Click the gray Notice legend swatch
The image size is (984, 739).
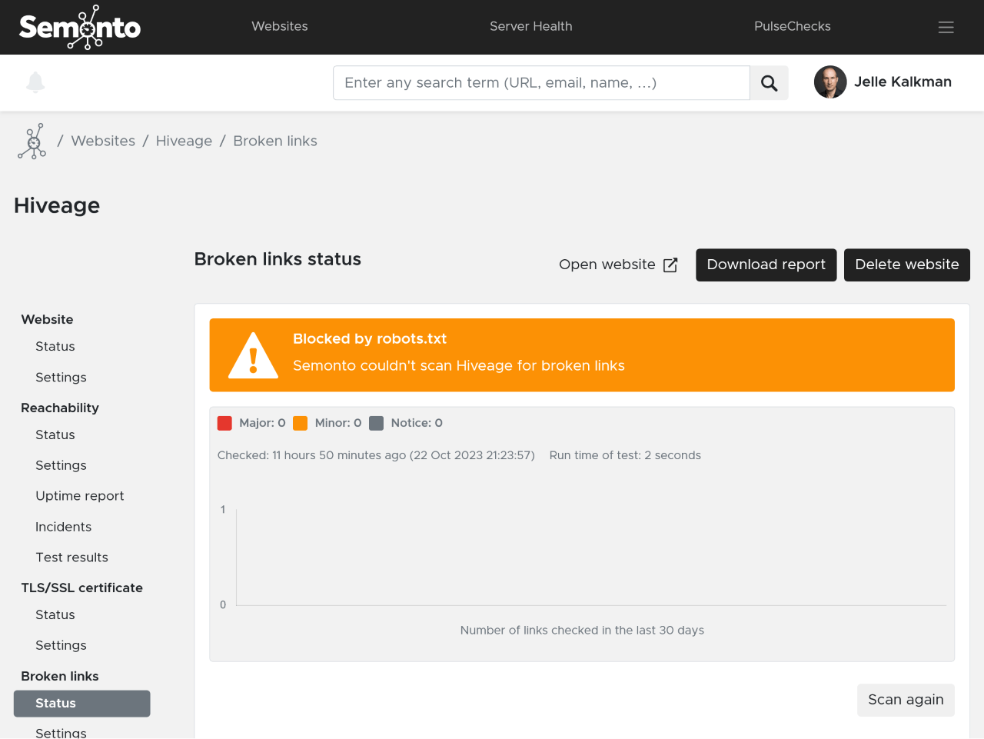tap(376, 423)
